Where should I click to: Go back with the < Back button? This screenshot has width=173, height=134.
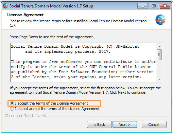99,125
